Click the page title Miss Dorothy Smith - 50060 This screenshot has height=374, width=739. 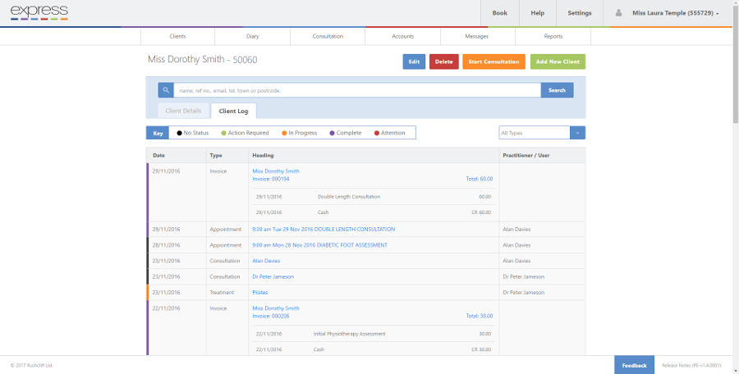pos(203,60)
